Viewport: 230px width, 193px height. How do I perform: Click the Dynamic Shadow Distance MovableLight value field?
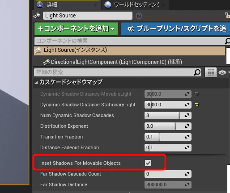pos(168,94)
